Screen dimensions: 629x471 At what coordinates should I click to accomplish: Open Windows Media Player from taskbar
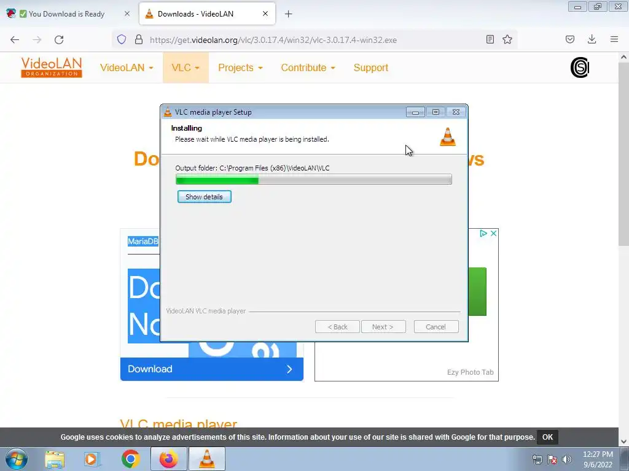pyautogui.click(x=92, y=459)
